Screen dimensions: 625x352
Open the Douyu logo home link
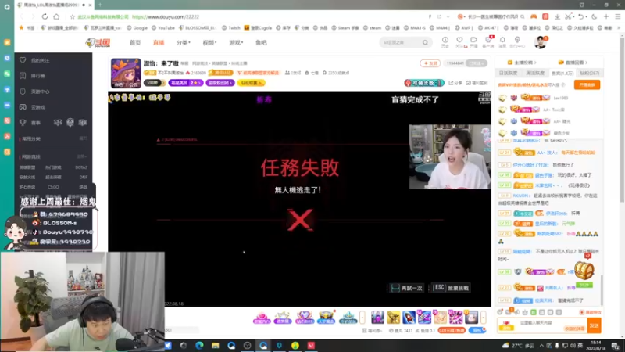(x=98, y=42)
